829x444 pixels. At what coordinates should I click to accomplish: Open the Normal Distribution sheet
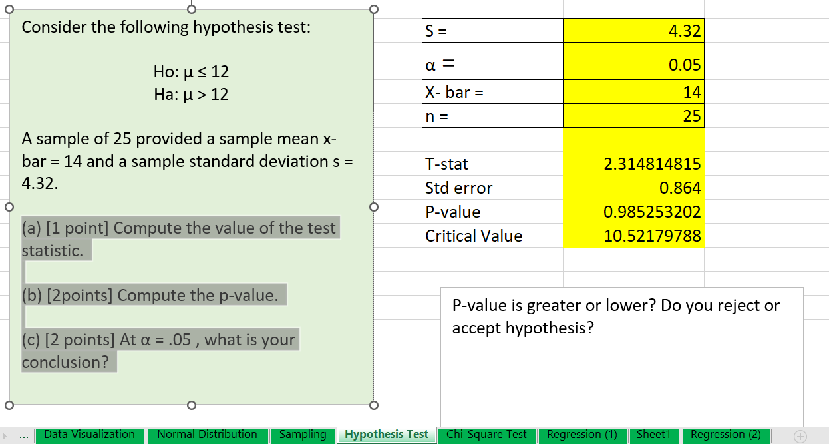click(x=208, y=435)
